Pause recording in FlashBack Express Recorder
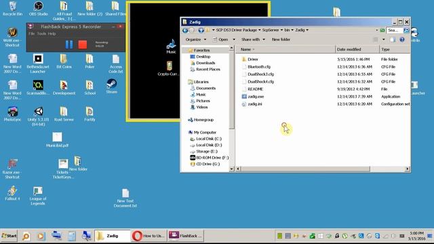Viewport: 434px width, 244px height. pos(69,45)
